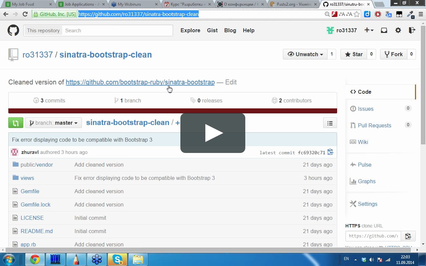The image size is (426, 266).
Task: Fork the repository
Action: click(393, 54)
